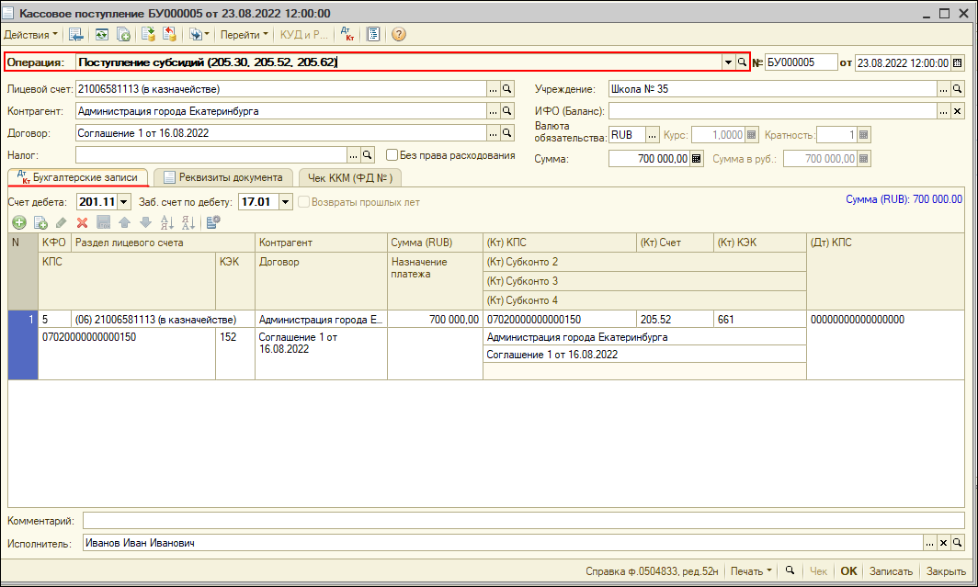Click the find-in-list toolbar icon
This screenshot has width=978, height=587.
(76, 35)
